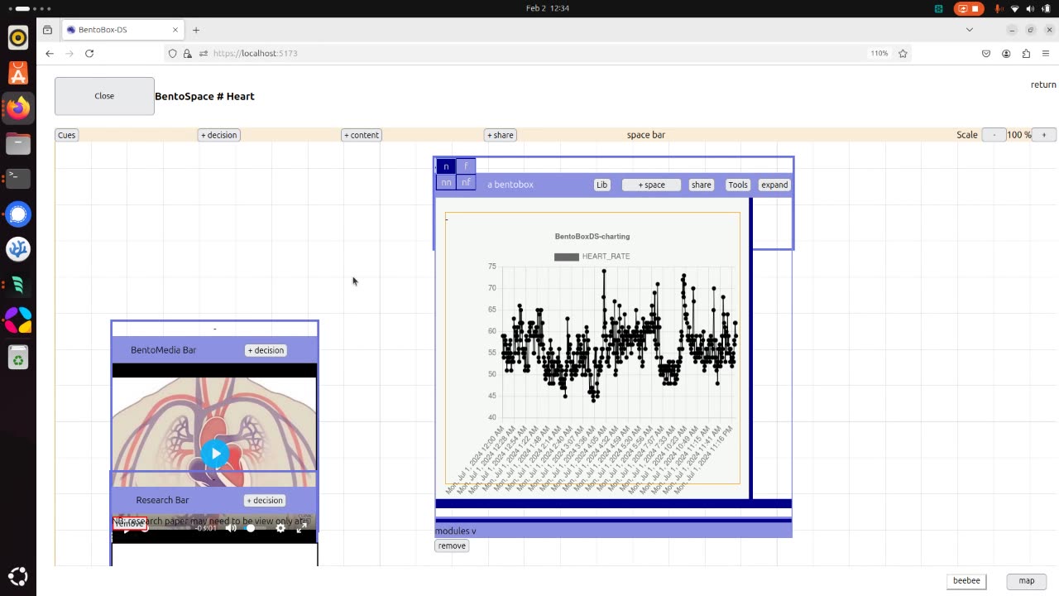Open Terminal from the dock
Screen dimensions: 1059x596
pyautogui.click(x=18, y=178)
